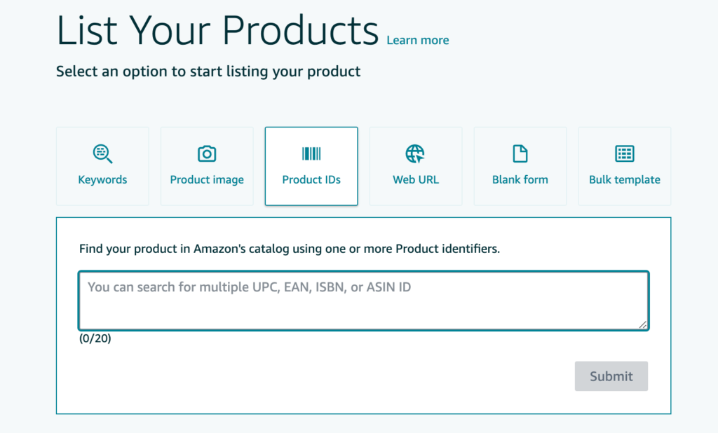Click the spreadsheet icon for Bulk template

point(624,153)
